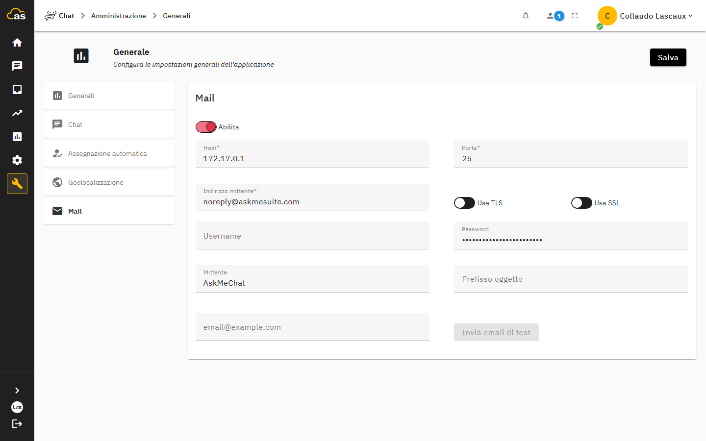Log out using the exit icon
Viewport: 706px width, 441px height.
[17, 424]
